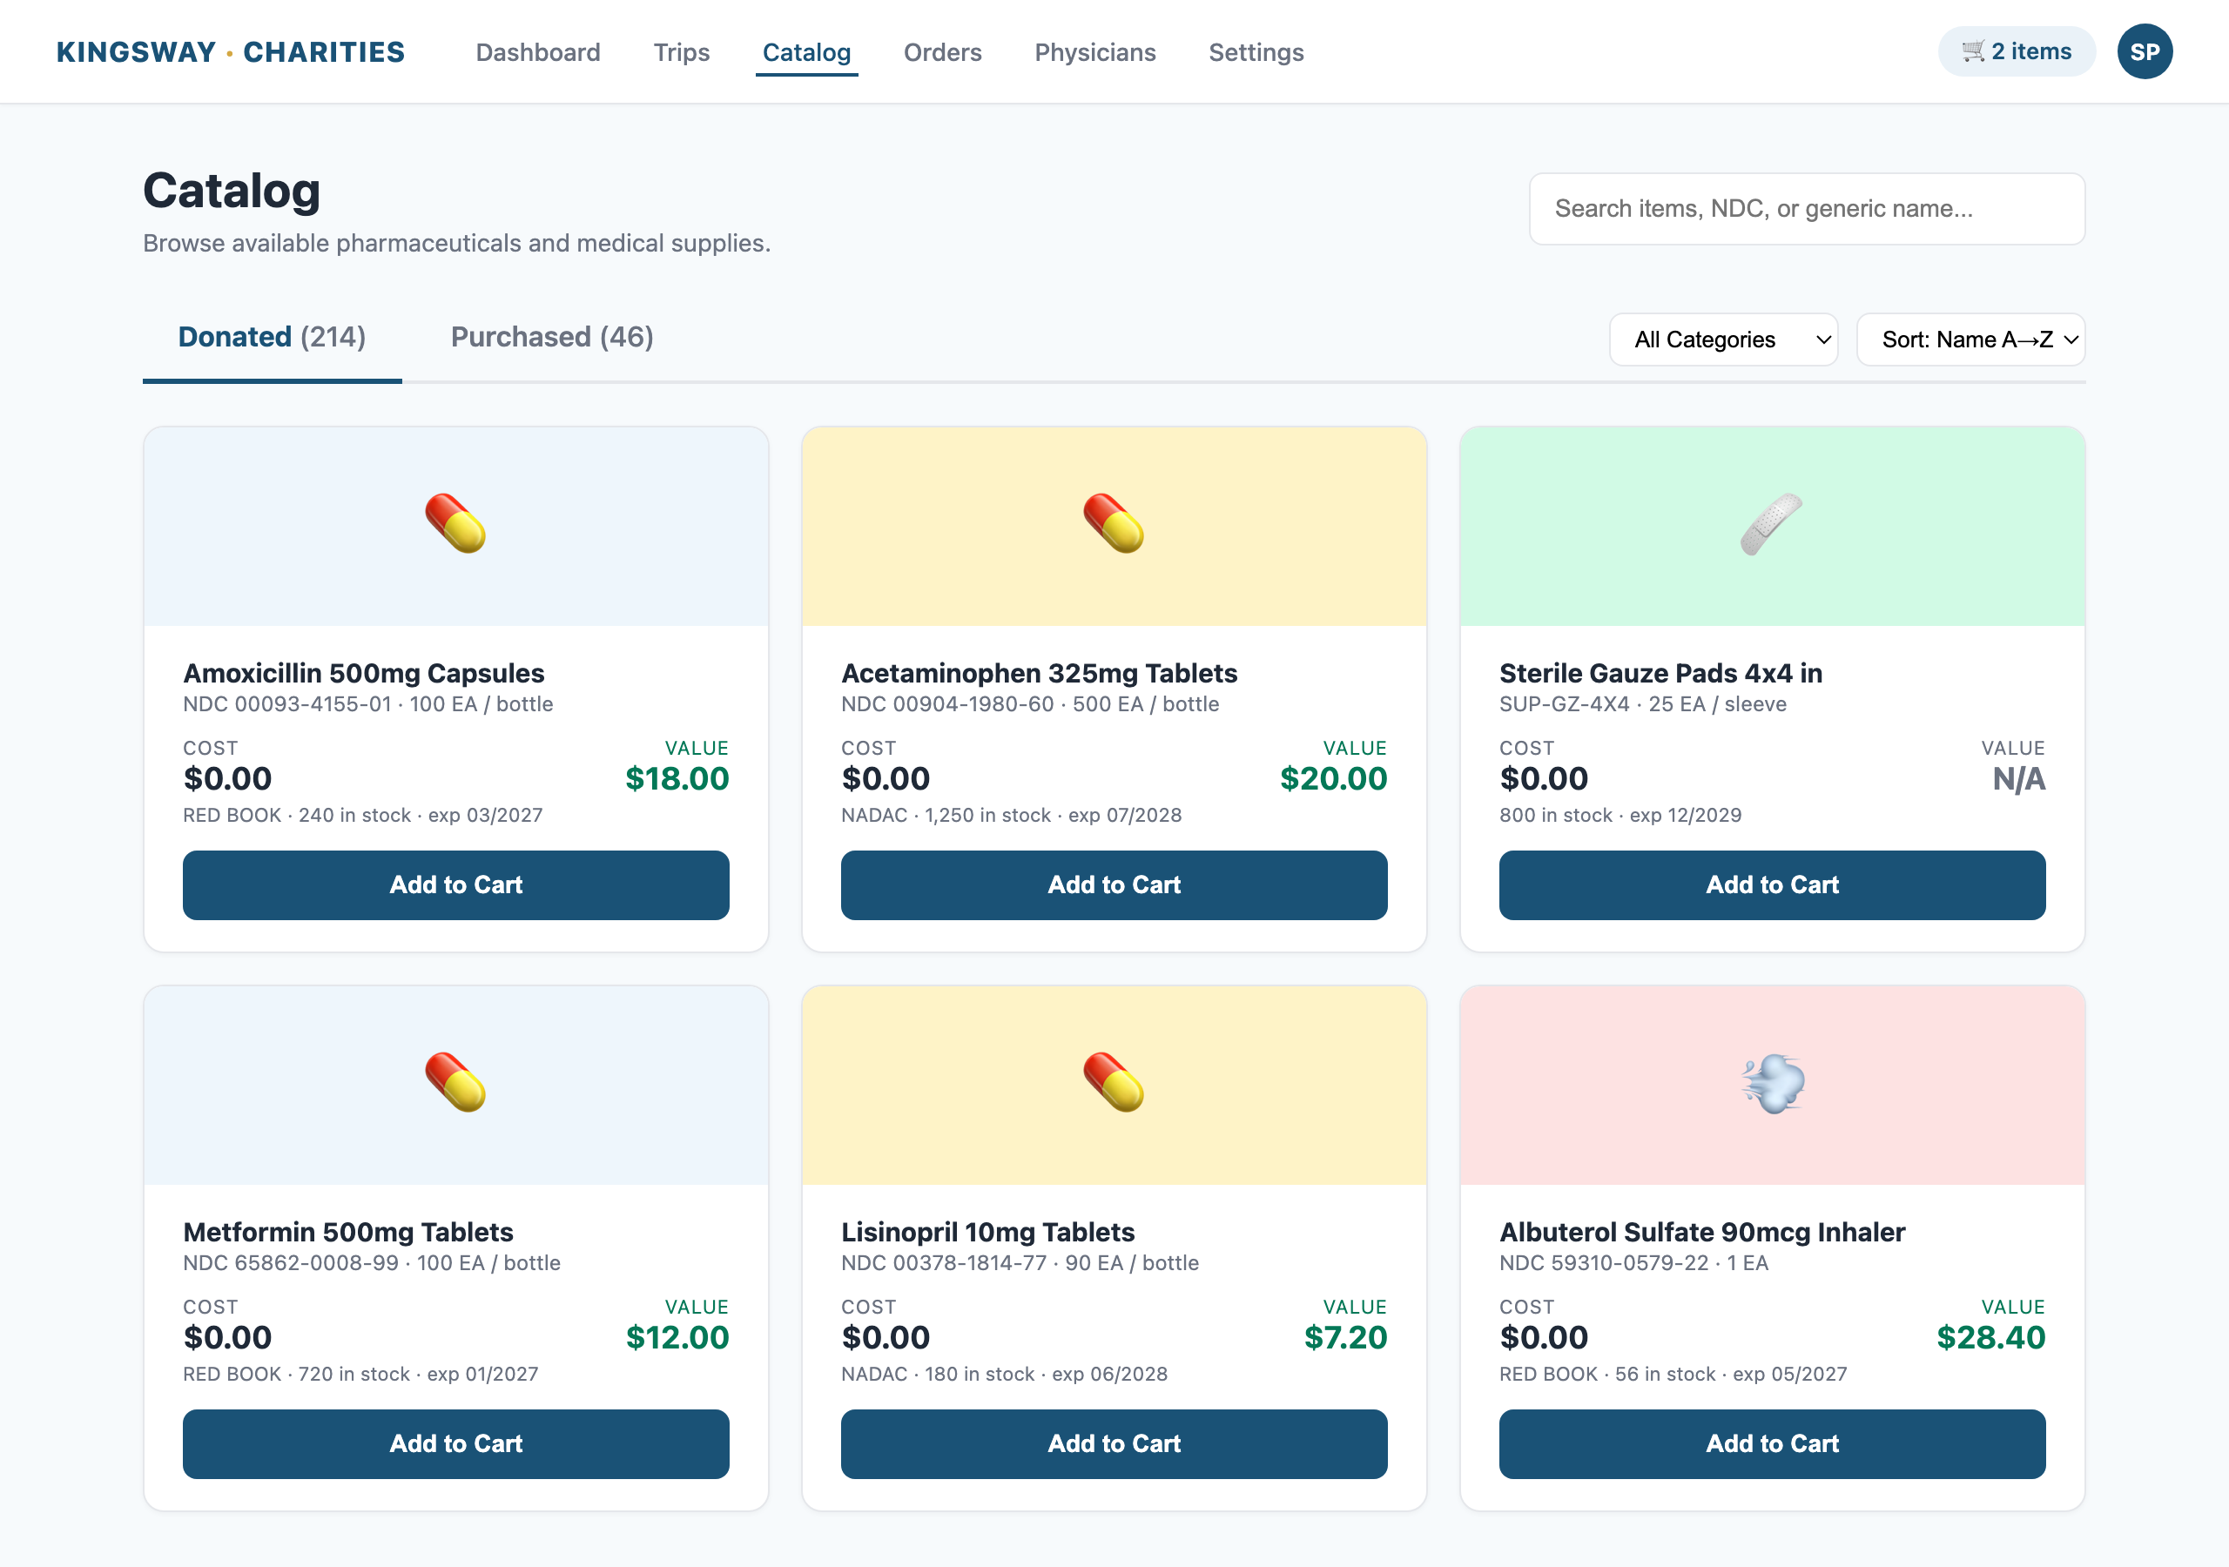Add Albuterol Sulfate Inhaler to cart

click(1772, 1443)
